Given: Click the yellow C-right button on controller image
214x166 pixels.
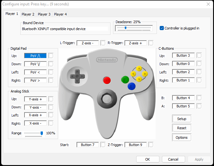Looking at the screenshot, I should 145,74.
